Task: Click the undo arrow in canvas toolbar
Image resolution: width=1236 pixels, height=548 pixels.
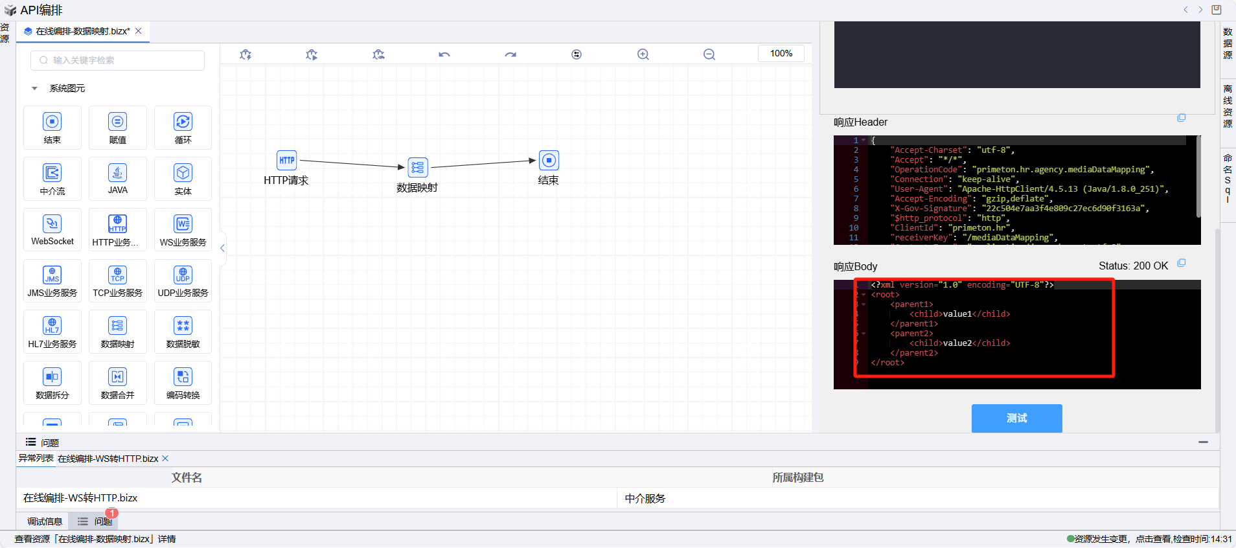Action: [444, 54]
